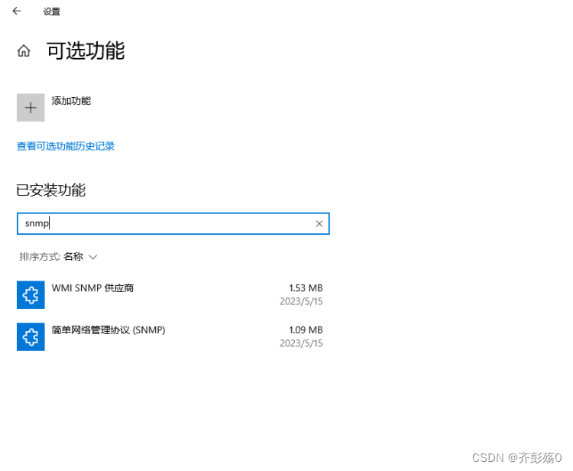573x471 pixels.
Task: Click the install date under 1.09 MB
Action: tap(301, 343)
